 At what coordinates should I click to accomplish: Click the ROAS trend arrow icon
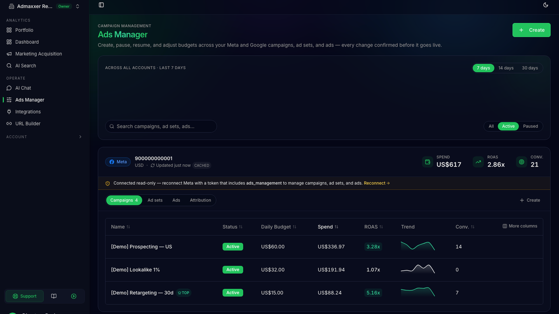click(x=478, y=162)
